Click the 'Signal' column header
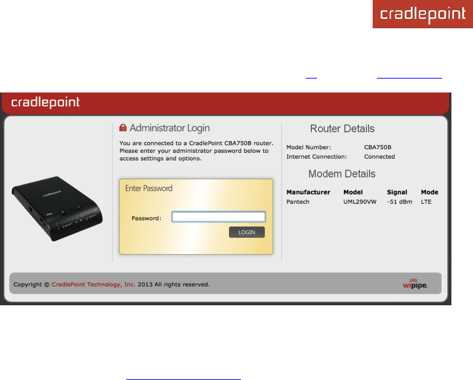The image size is (473, 380). (397, 192)
